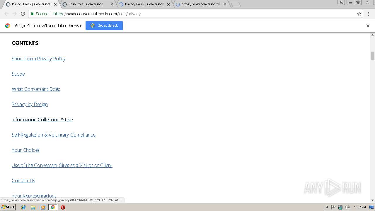
Task: Reload the page with the refresh icon
Action: click(x=23, y=14)
